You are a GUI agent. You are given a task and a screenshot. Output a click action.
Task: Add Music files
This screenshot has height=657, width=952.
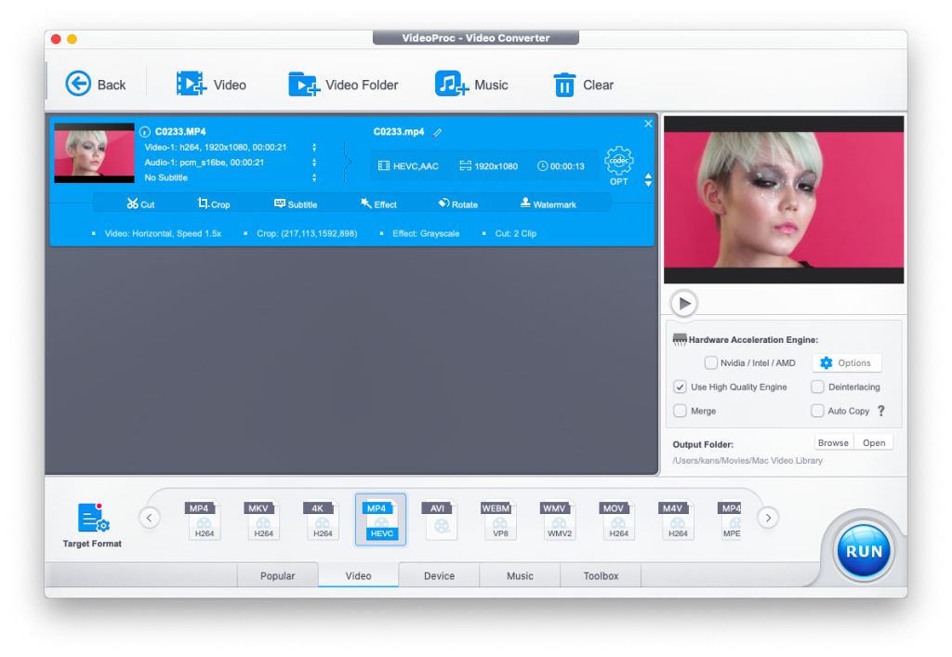pos(471,85)
